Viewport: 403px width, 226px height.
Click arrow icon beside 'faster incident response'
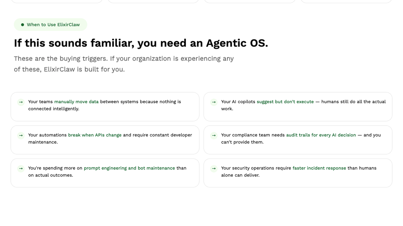click(214, 169)
